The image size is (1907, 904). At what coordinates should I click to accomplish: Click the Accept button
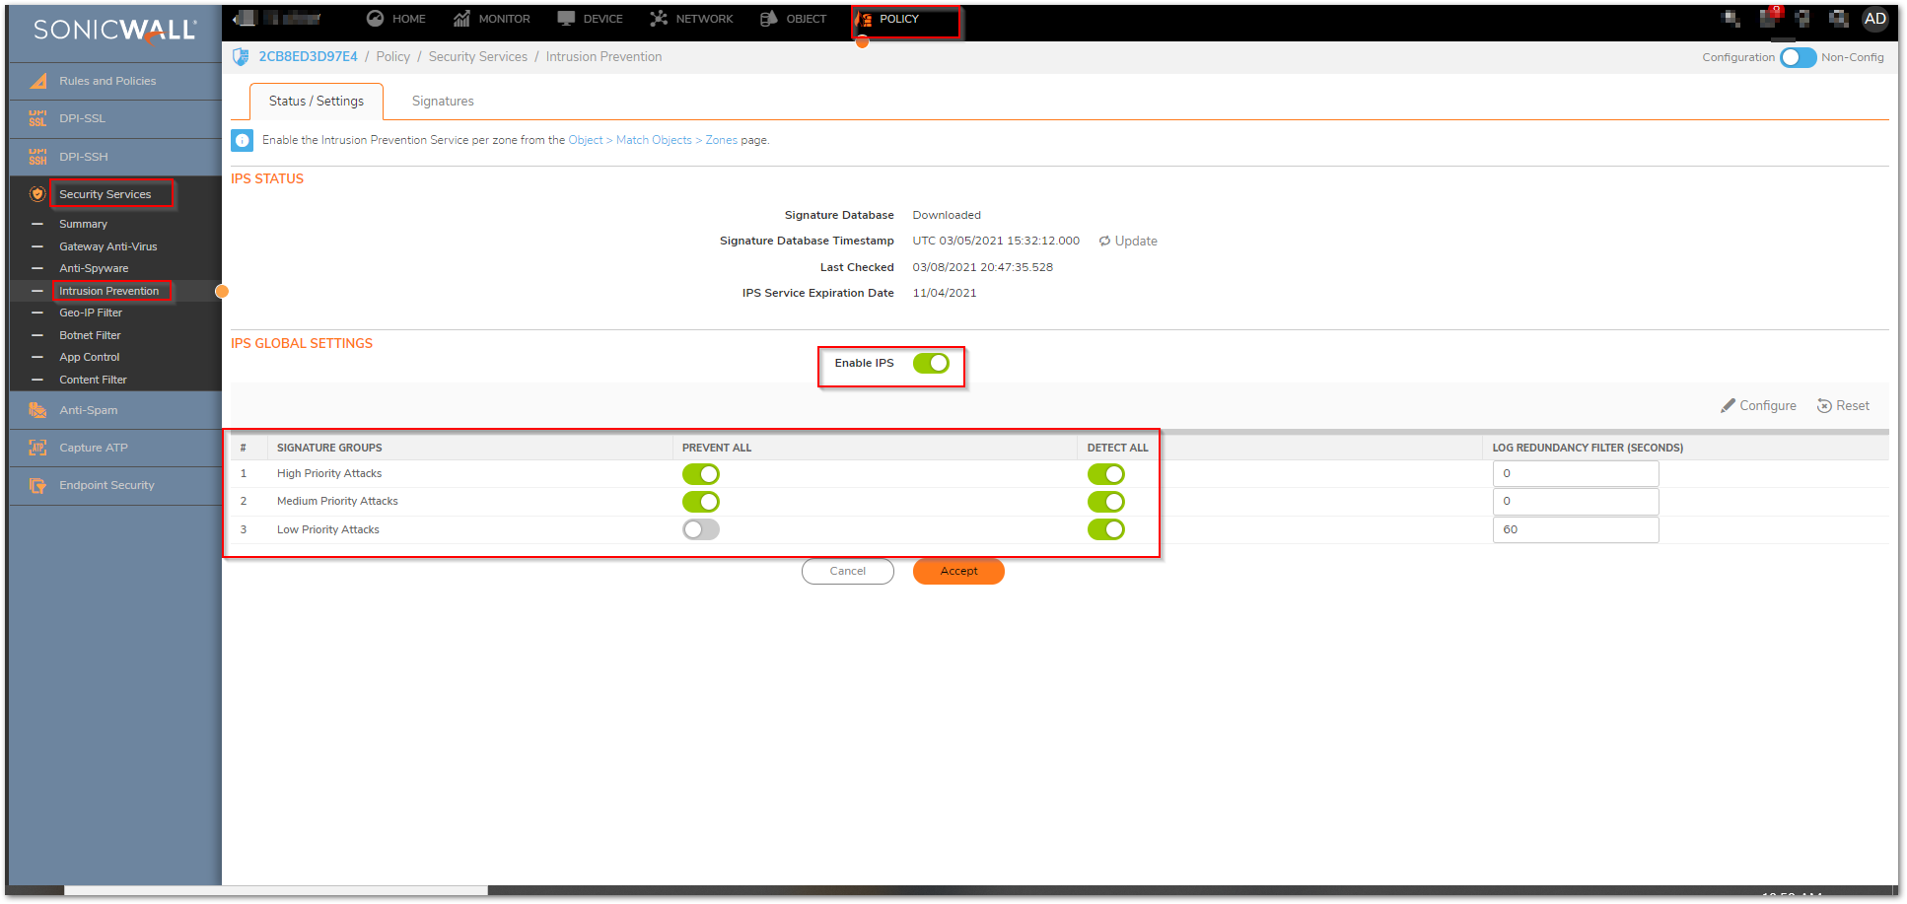[958, 572]
